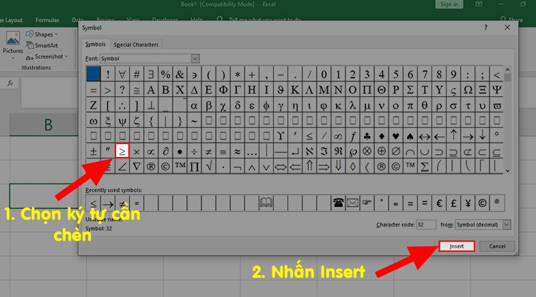Select the up arrow symbol in the grid
536x297 pixels.
tap(453, 136)
